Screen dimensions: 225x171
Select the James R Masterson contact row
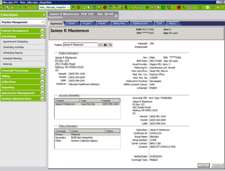point(87,104)
